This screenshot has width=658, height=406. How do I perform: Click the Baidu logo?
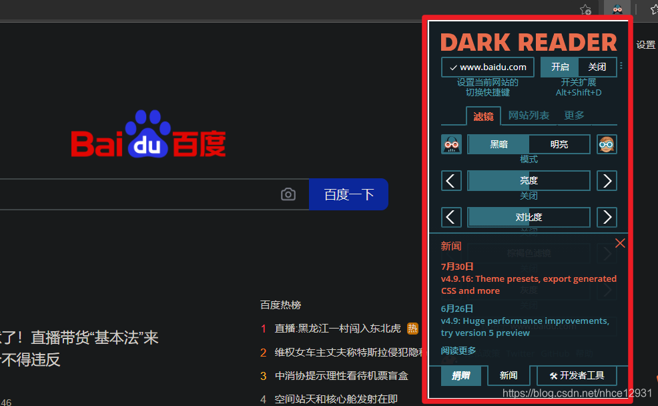[148, 134]
